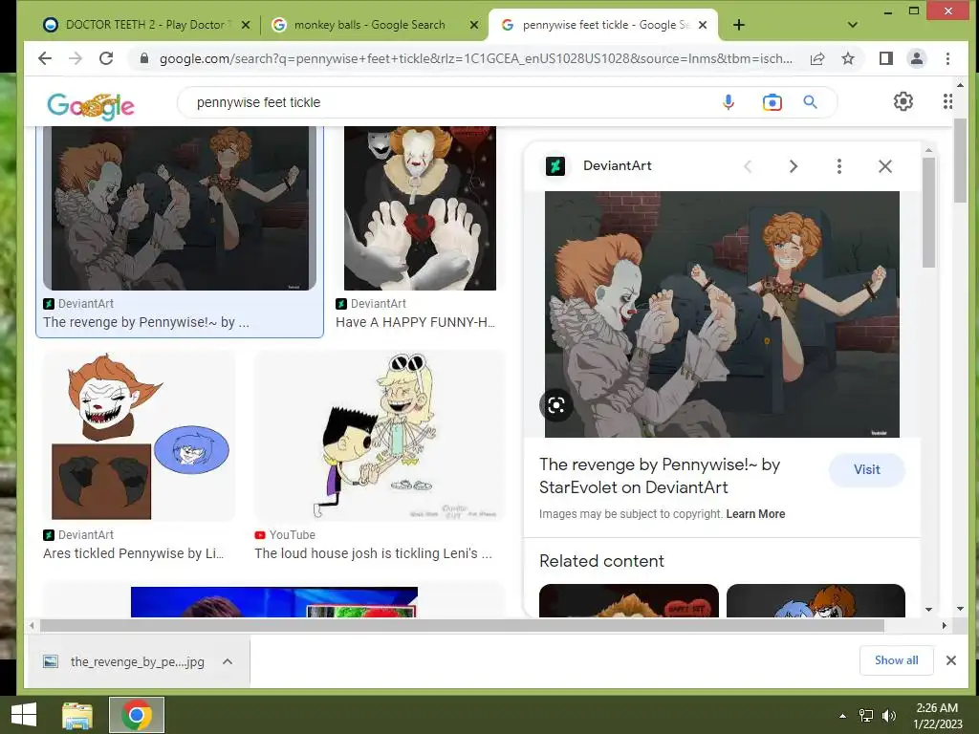
Task: Open preview panel more options menu
Action: pyautogui.click(x=839, y=166)
